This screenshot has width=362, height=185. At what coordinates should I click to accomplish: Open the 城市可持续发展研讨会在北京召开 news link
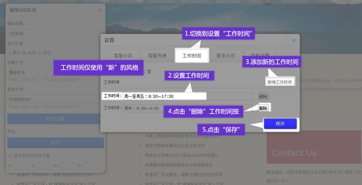[x=175, y=145]
